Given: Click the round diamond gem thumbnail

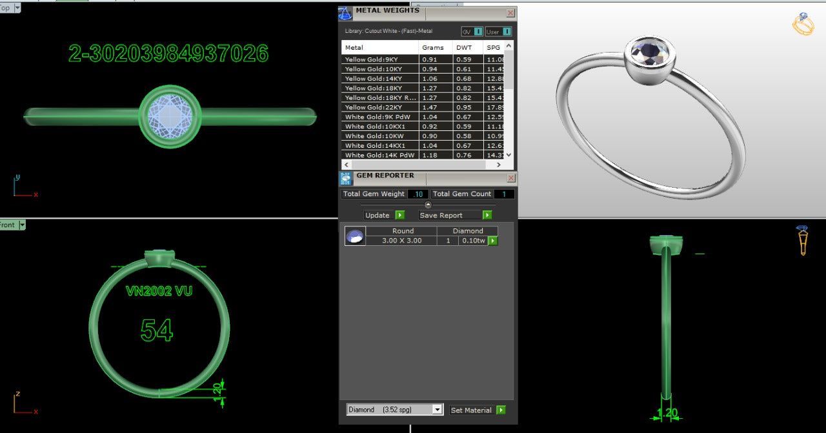Looking at the screenshot, I should [355, 236].
